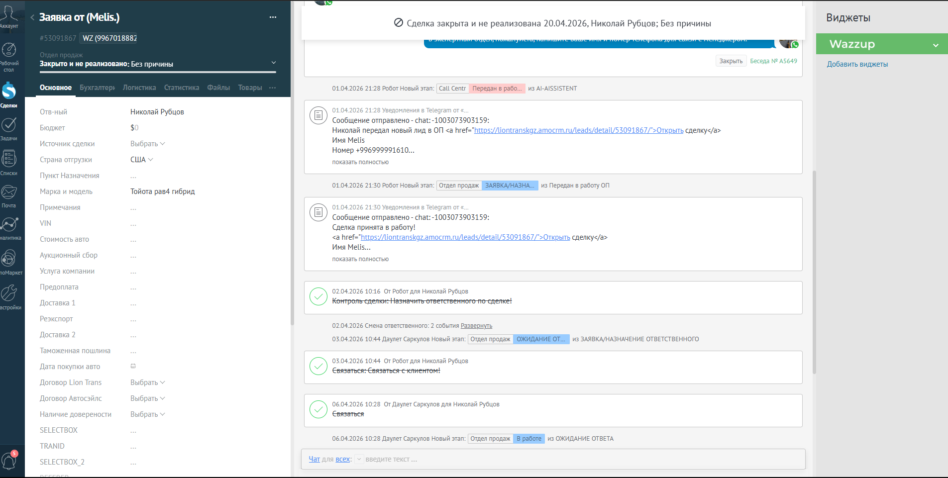Screen dimensions: 948x478
Task: Click показать полностью under the 21:30 notification
Action: 360,259
